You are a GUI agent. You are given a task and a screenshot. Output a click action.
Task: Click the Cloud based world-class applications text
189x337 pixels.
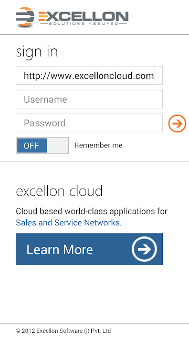pyautogui.click(x=92, y=212)
